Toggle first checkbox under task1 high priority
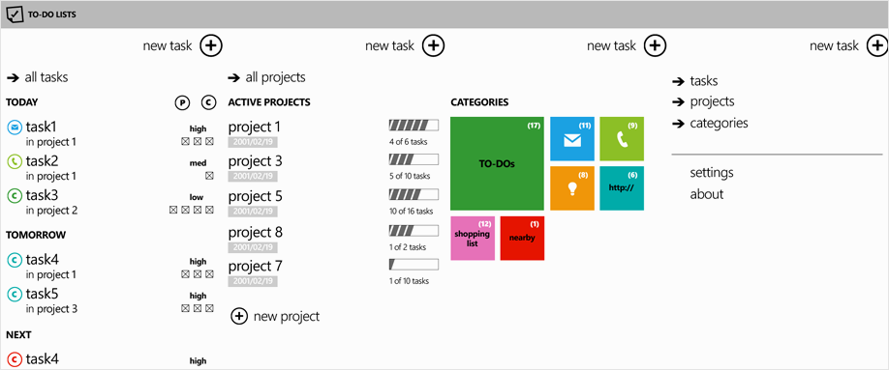This screenshot has height=370, width=889. coord(185,141)
